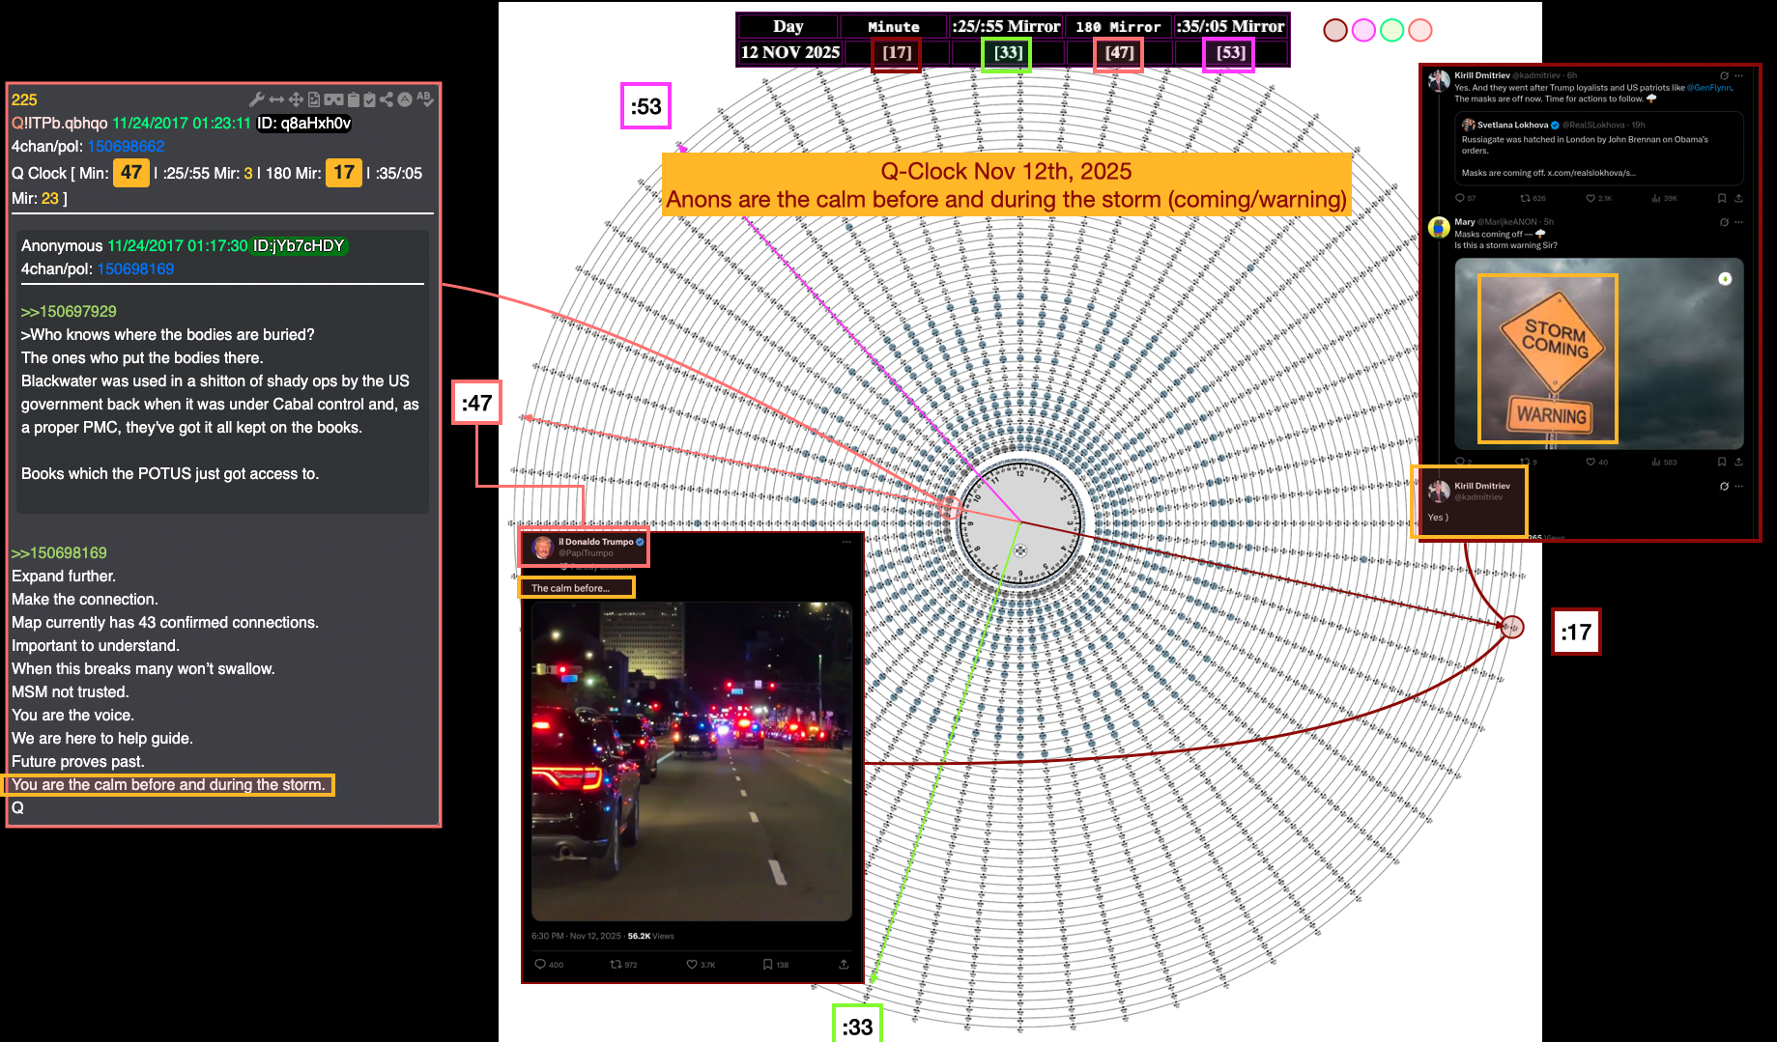The width and height of the screenshot is (1777, 1042).
Task: Share the Donaldo Trumpo tweet via upload icon
Action: tap(844, 964)
